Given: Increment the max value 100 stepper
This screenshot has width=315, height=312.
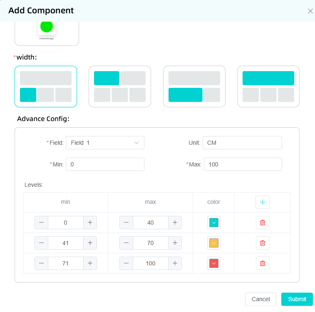Looking at the screenshot, I should point(175,263).
